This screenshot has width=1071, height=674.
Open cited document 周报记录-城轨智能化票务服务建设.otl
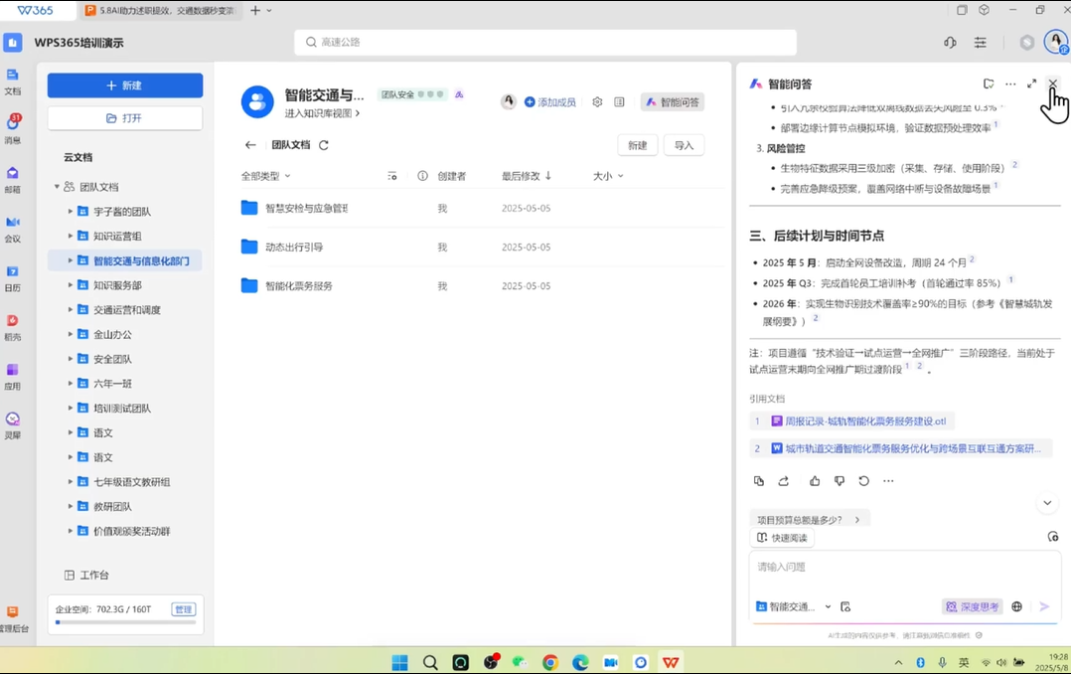pyautogui.click(x=864, y=421)
